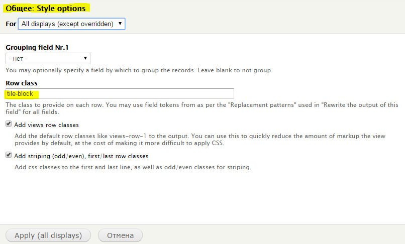The width and height of the screenshot is (405, 244).
Task: Focus the Row class text field
Action: click(120, 94)
